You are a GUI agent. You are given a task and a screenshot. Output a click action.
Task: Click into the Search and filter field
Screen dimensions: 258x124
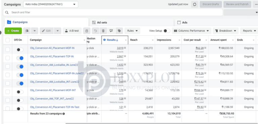pos(113,12)
